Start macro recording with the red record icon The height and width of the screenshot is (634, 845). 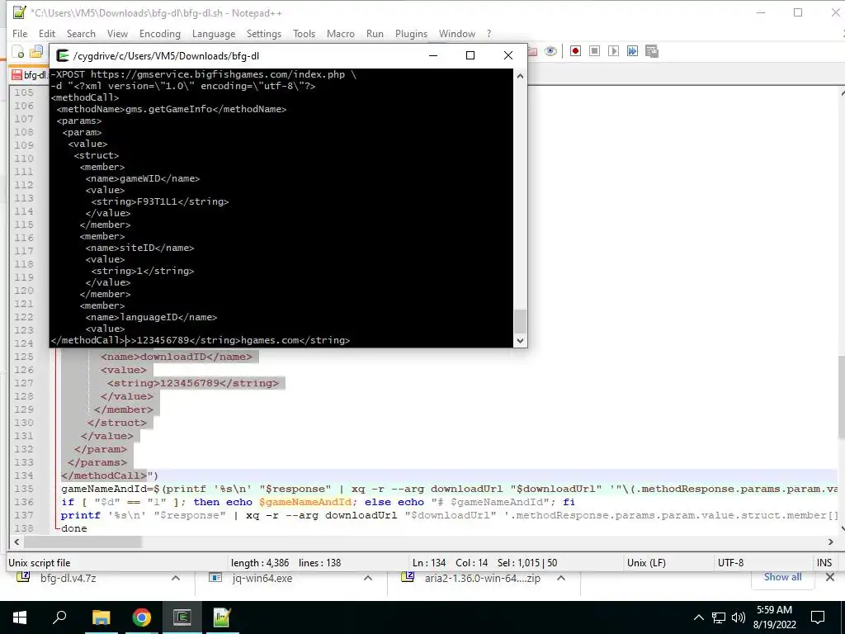click(575, 51)
